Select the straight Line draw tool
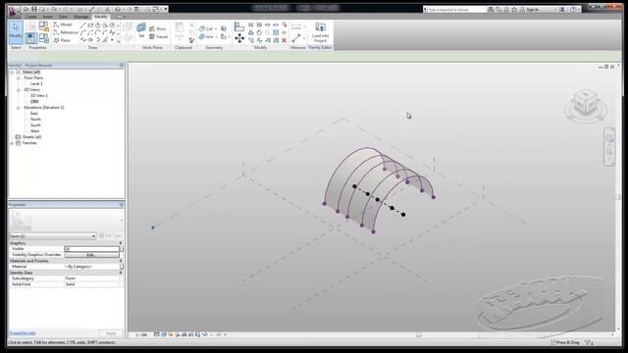 pyautogui.click(x=82, y=25)
